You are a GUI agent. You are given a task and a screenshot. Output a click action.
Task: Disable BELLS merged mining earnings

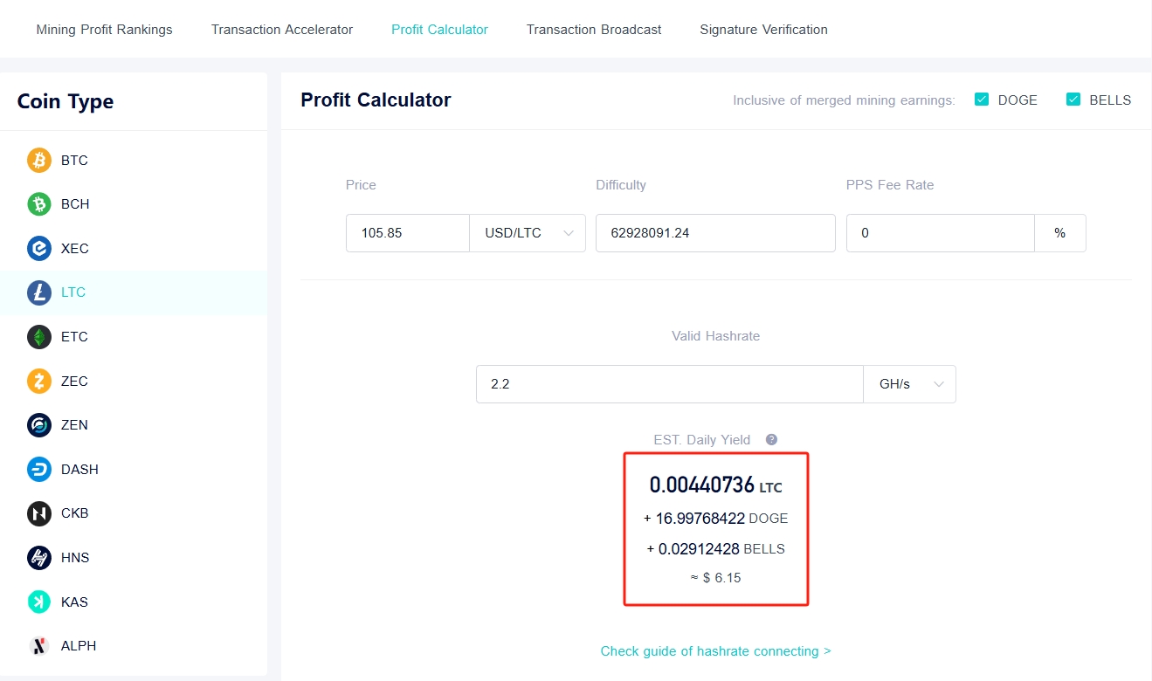(1073, 100)
